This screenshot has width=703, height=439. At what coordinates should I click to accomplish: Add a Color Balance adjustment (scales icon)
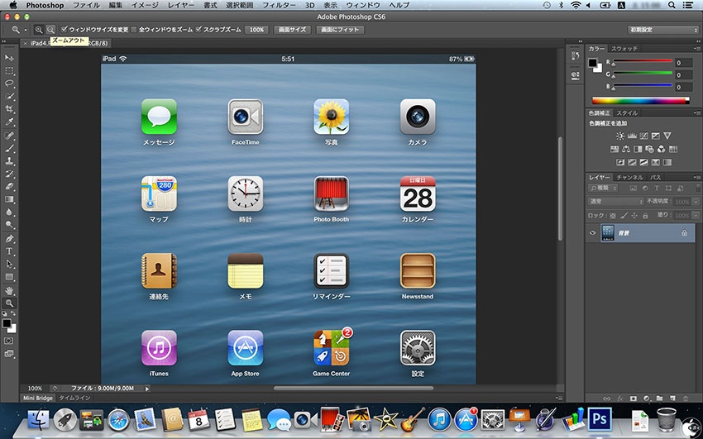pyautogui.click(x=626, y=149)
